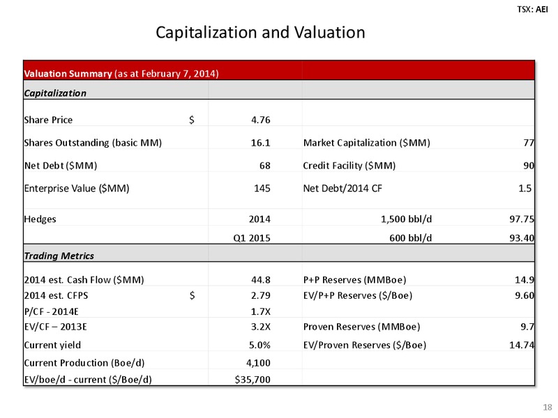The image size is (558, 418).
Task: Select the hedge price 97.75
Action: 522,219
